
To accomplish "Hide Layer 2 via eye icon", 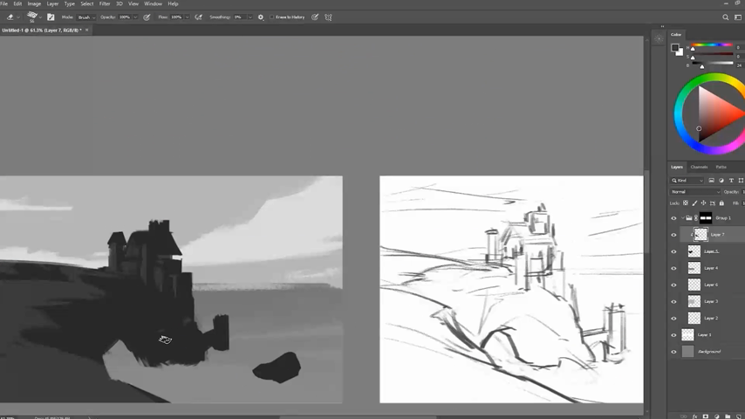I will tap(673, 318).
